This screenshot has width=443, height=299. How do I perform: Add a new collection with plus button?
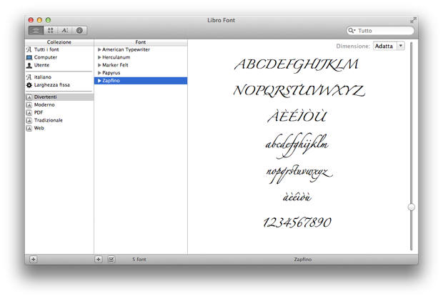pyautogui.click(x=34, y=259)
